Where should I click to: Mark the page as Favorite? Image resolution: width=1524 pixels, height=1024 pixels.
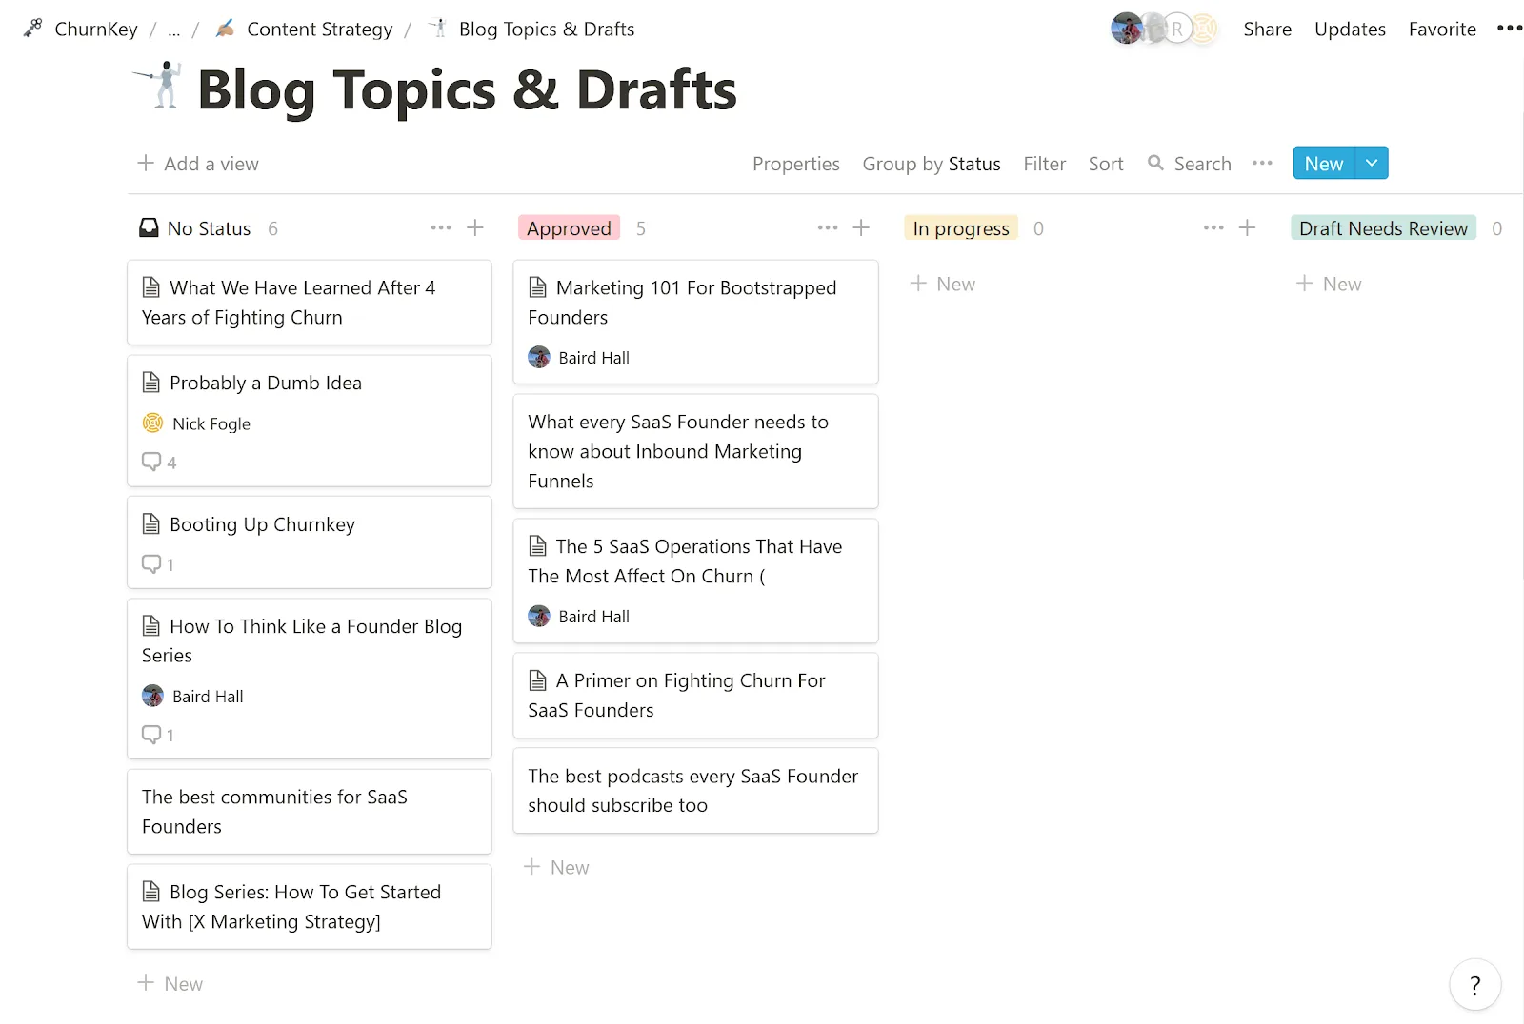point(1442,30)
